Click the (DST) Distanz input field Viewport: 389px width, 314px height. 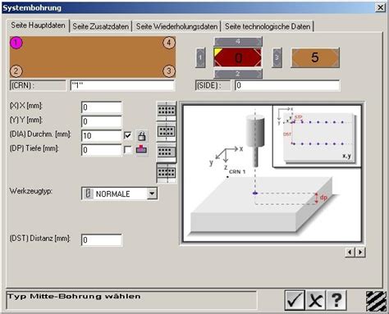102,240
